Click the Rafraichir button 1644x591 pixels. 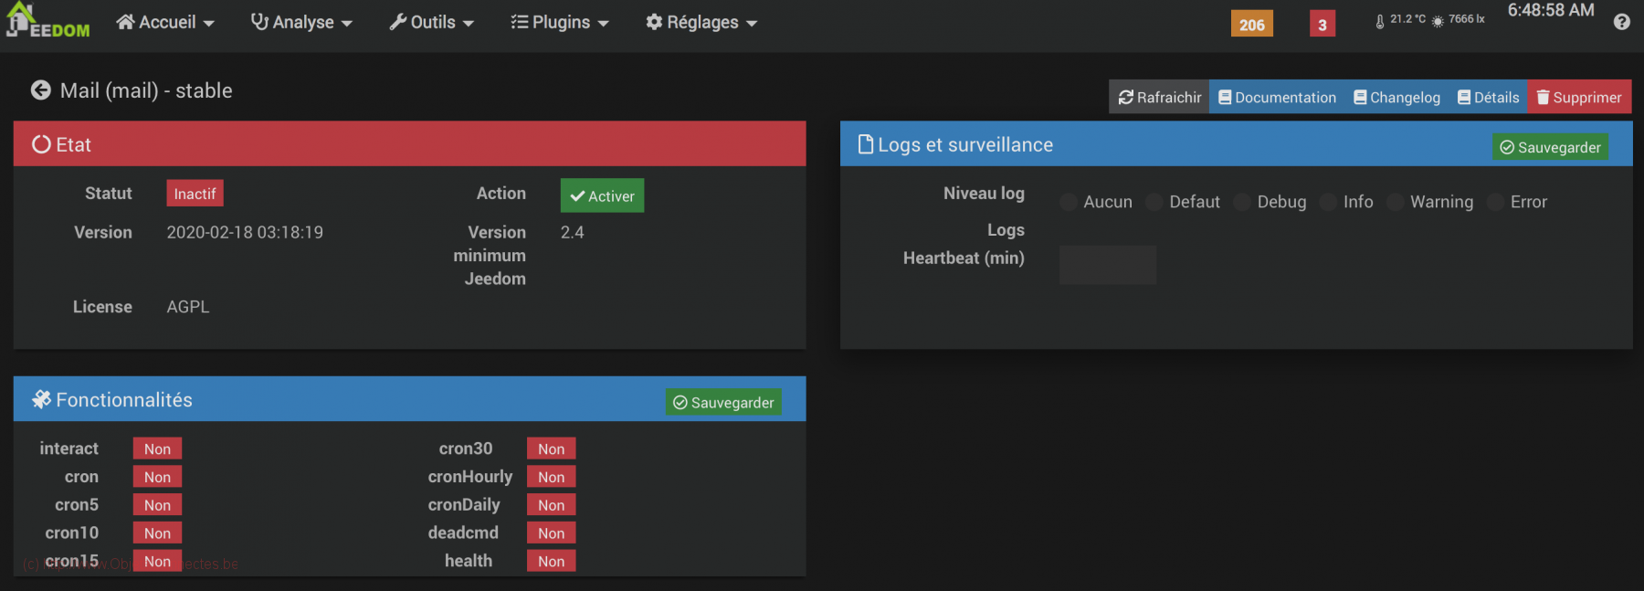pos(1159,97)
